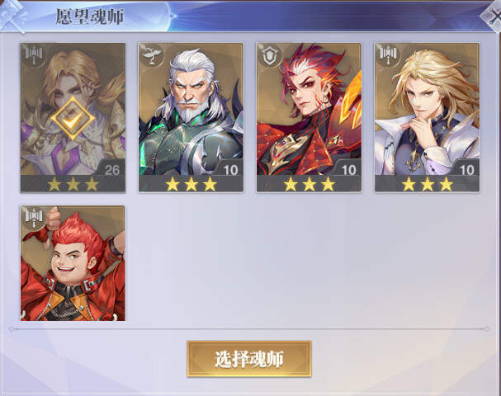Click shield defense icon on red-haired hero card
Viewport: 501px width, 396px height.
point(270,55)
